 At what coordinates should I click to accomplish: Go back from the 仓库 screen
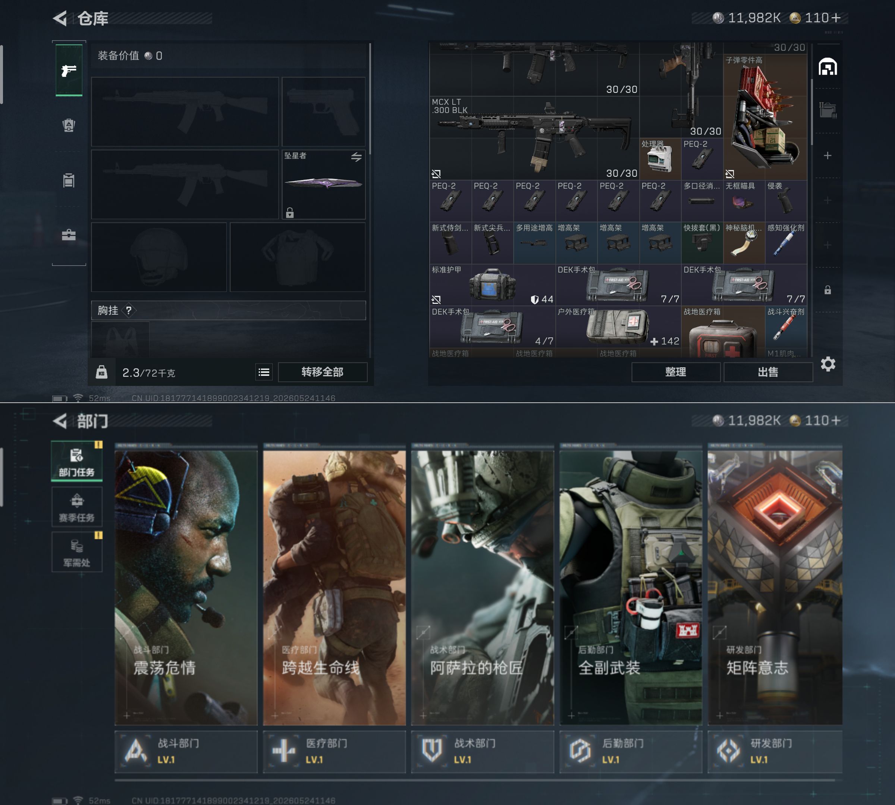click(60, 18)
